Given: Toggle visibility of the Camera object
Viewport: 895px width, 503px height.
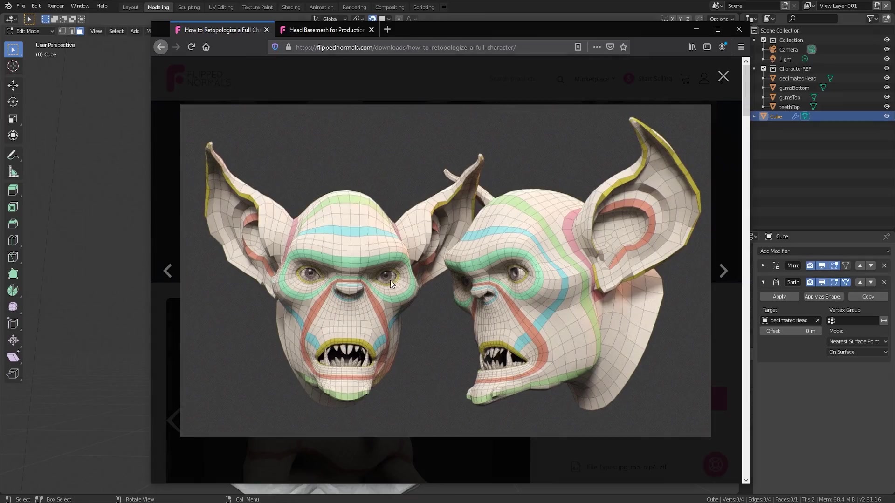Looking at the screenshot, I should click(887, 50).
